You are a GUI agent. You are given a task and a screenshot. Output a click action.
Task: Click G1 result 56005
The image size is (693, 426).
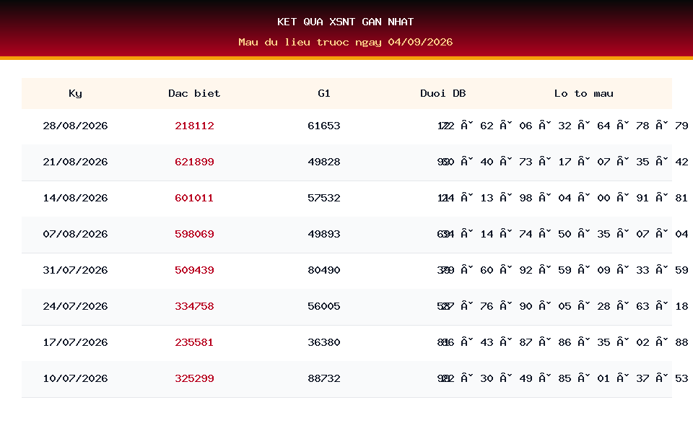[324, 306]
